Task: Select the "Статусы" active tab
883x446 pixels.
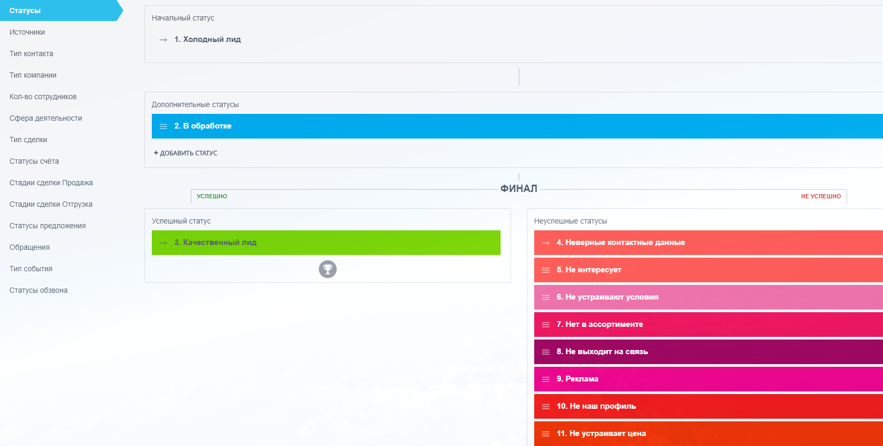Action: (25, 10)
